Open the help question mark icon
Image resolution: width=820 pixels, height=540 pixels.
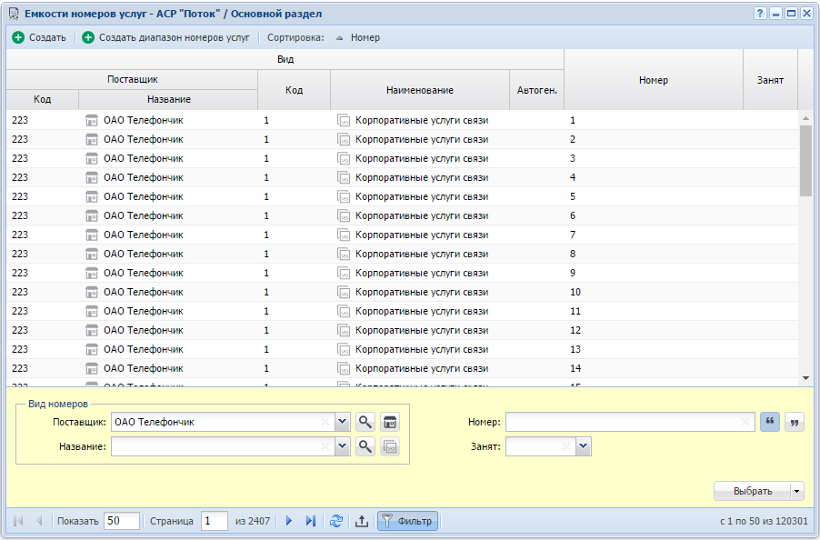(760, 14)
